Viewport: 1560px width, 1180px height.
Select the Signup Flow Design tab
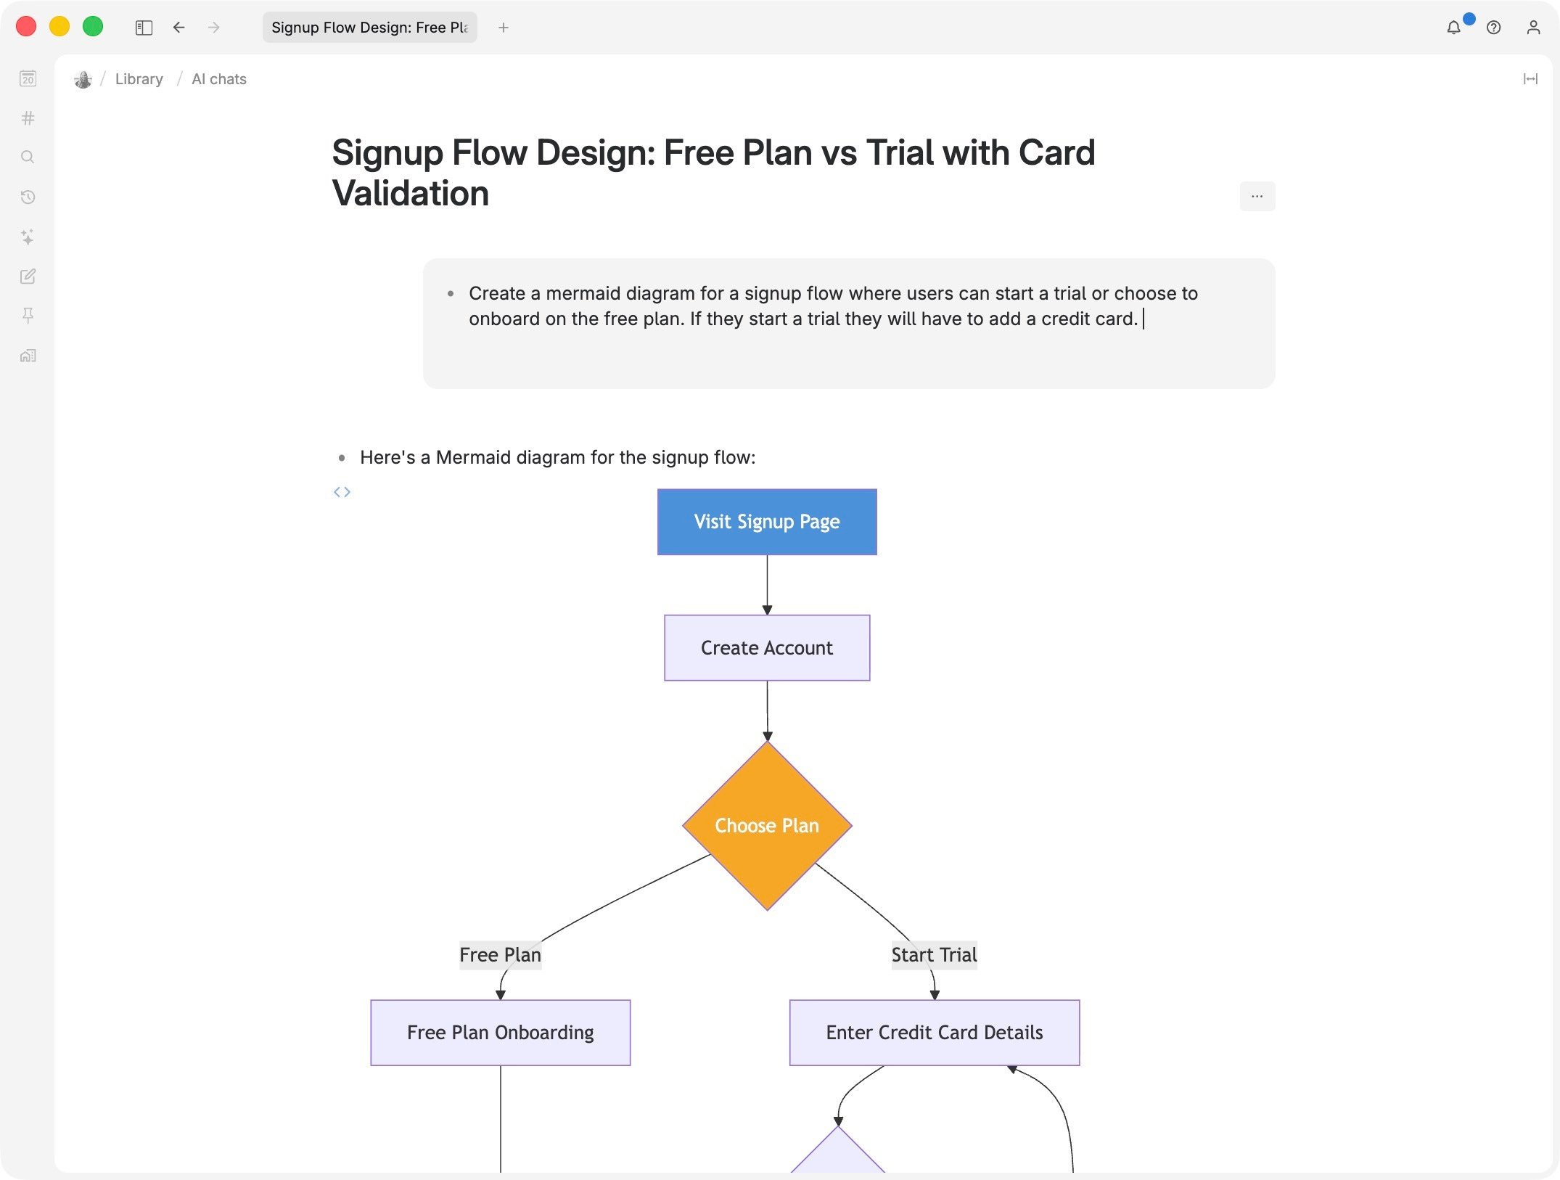(x=369, y=28)
